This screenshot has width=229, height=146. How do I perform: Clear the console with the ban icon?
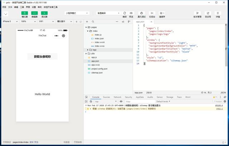point(91,101)
